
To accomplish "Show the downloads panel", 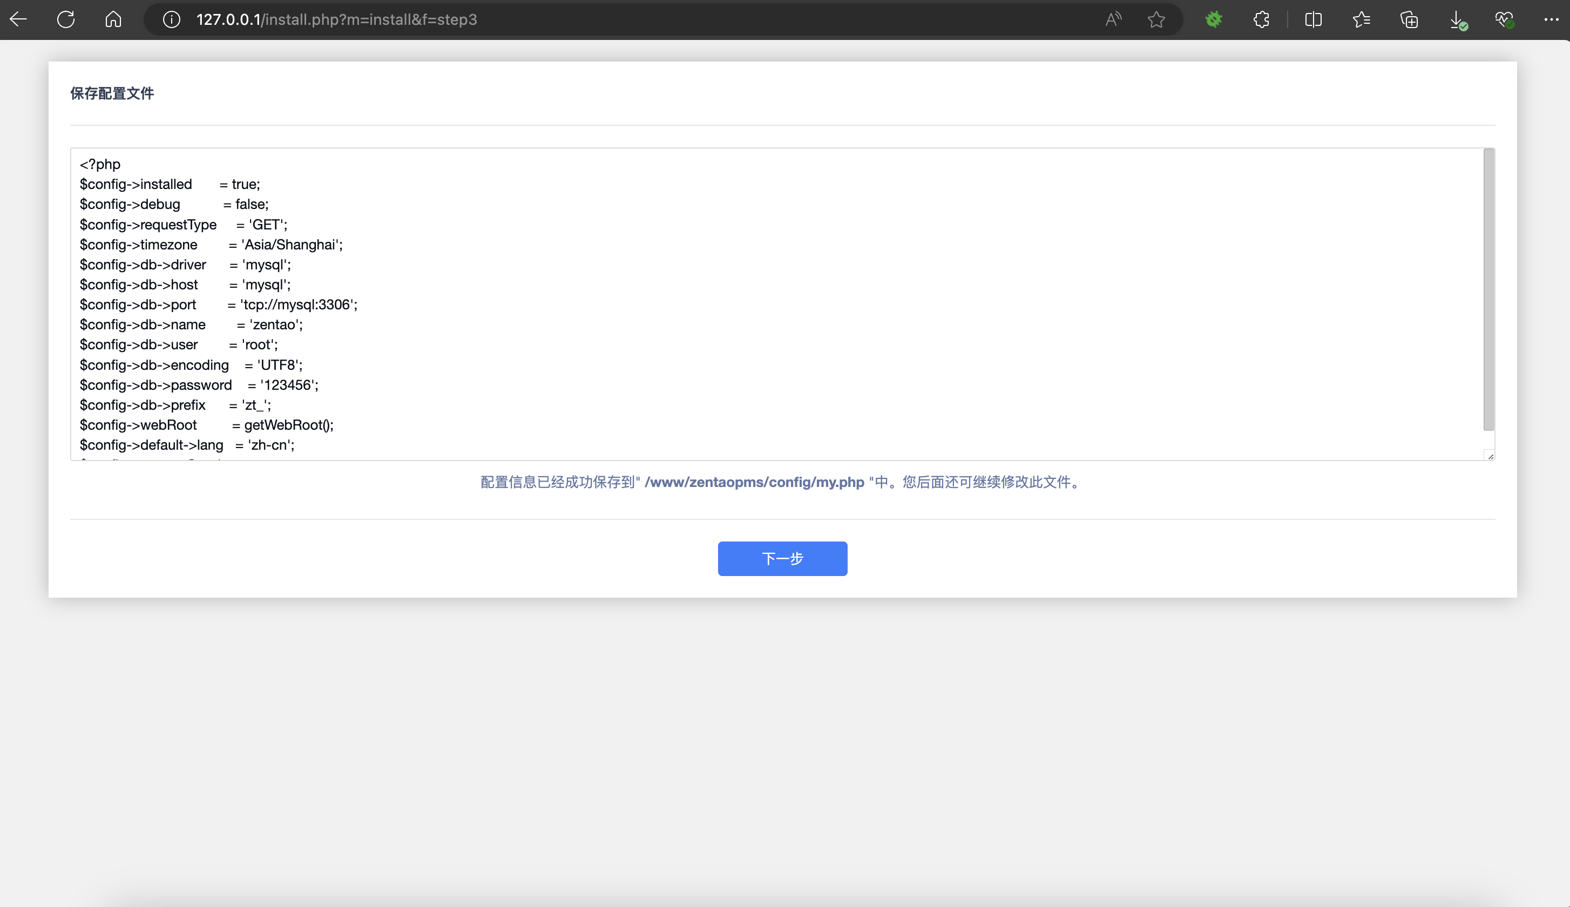I will point(1457,21).
